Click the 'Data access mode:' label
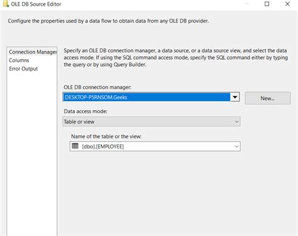Viewport: 298px width, 236px height. 86,111
